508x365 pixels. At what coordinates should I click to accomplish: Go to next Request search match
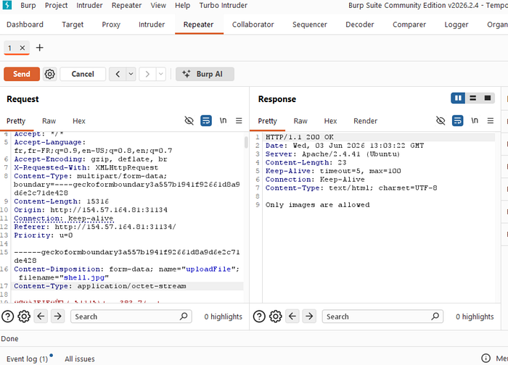[57, 316]
